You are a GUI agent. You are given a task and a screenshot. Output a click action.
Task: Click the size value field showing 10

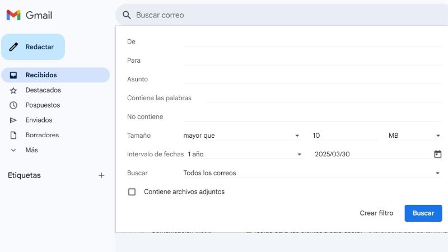344,136
